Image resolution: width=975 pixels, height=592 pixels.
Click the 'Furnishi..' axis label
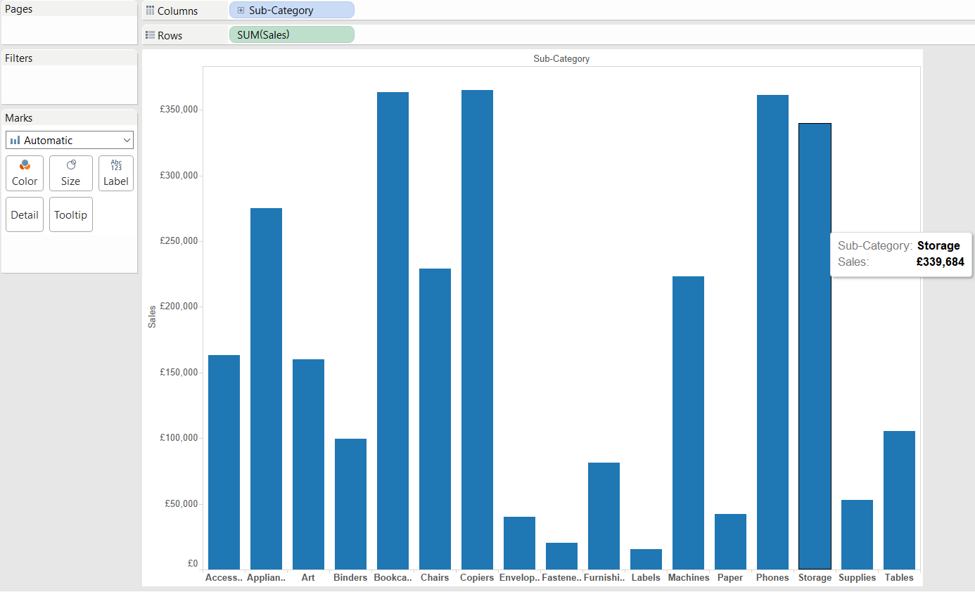[604, 577]
